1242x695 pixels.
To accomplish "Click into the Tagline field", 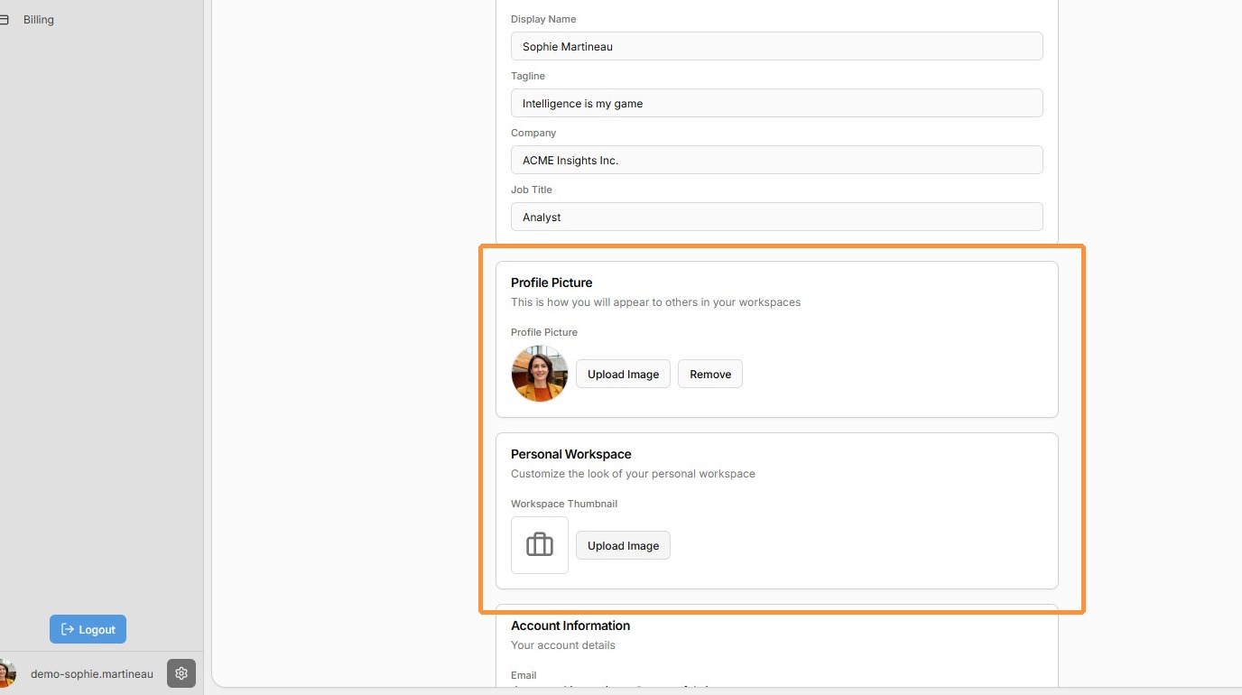I will click(x=777, y=103).
